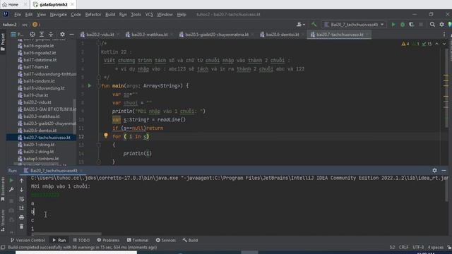Image resolution: width=452 pixels, height=254 pixels.
Task: Open the Navigate menu
Action: click(x=58, y=14)
